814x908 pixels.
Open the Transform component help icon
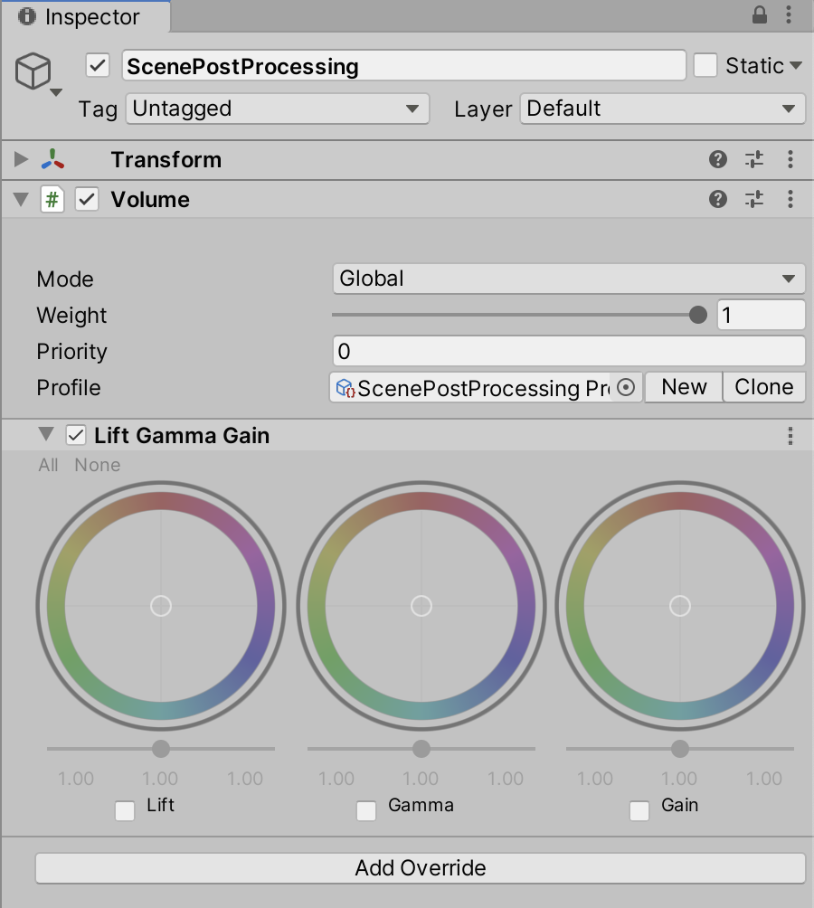click(718, 160)
